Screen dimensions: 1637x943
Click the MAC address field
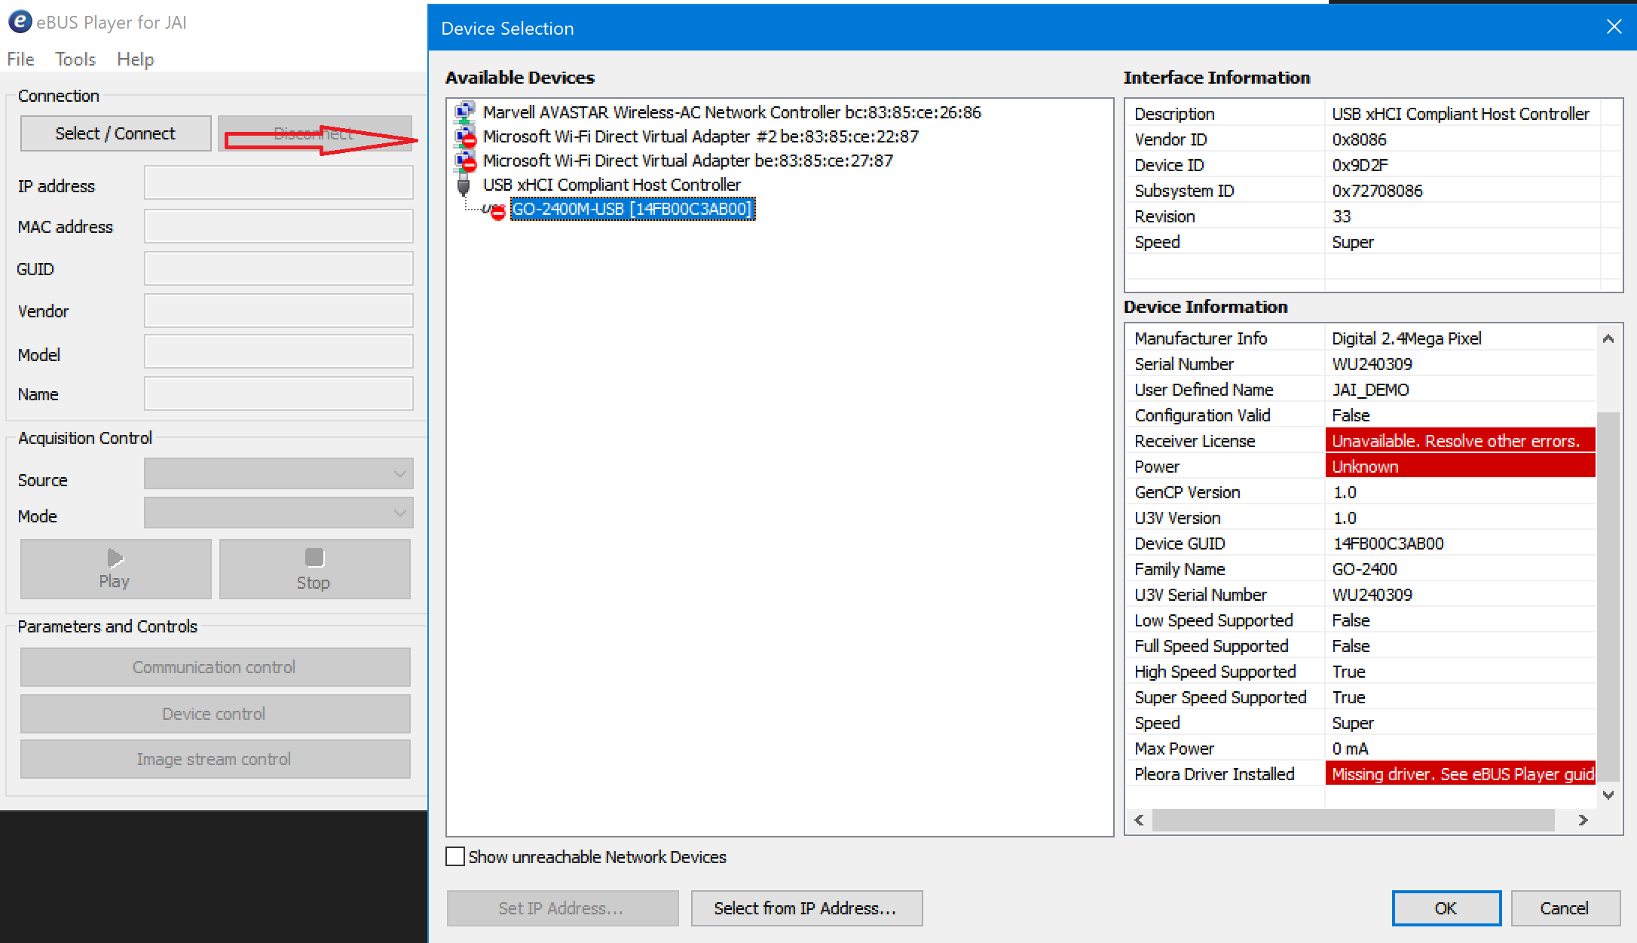(279, 226)
